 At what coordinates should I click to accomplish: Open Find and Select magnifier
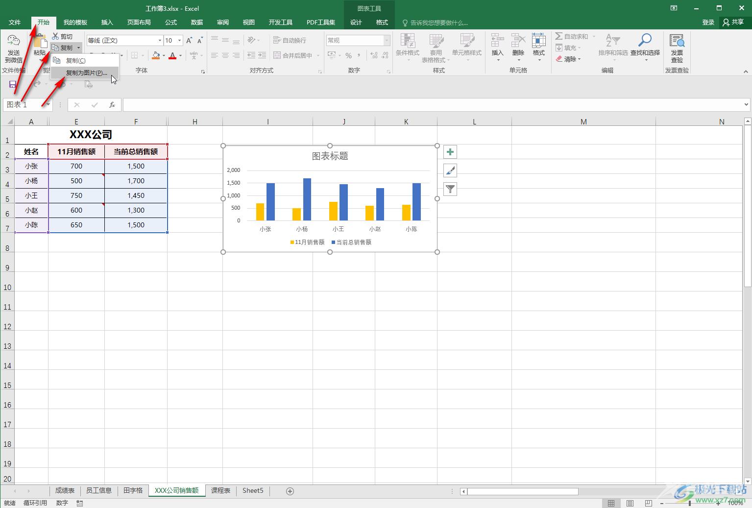[645, 41]
